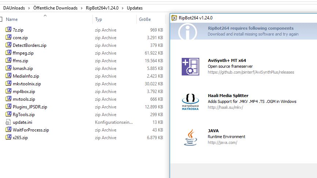
Task: Select the file name RgTools.zip
Action: 24,115
